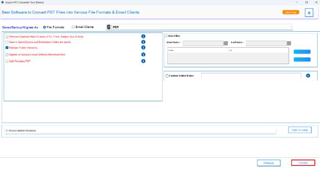Open the hamburger menu in header

tap(309, 13)
